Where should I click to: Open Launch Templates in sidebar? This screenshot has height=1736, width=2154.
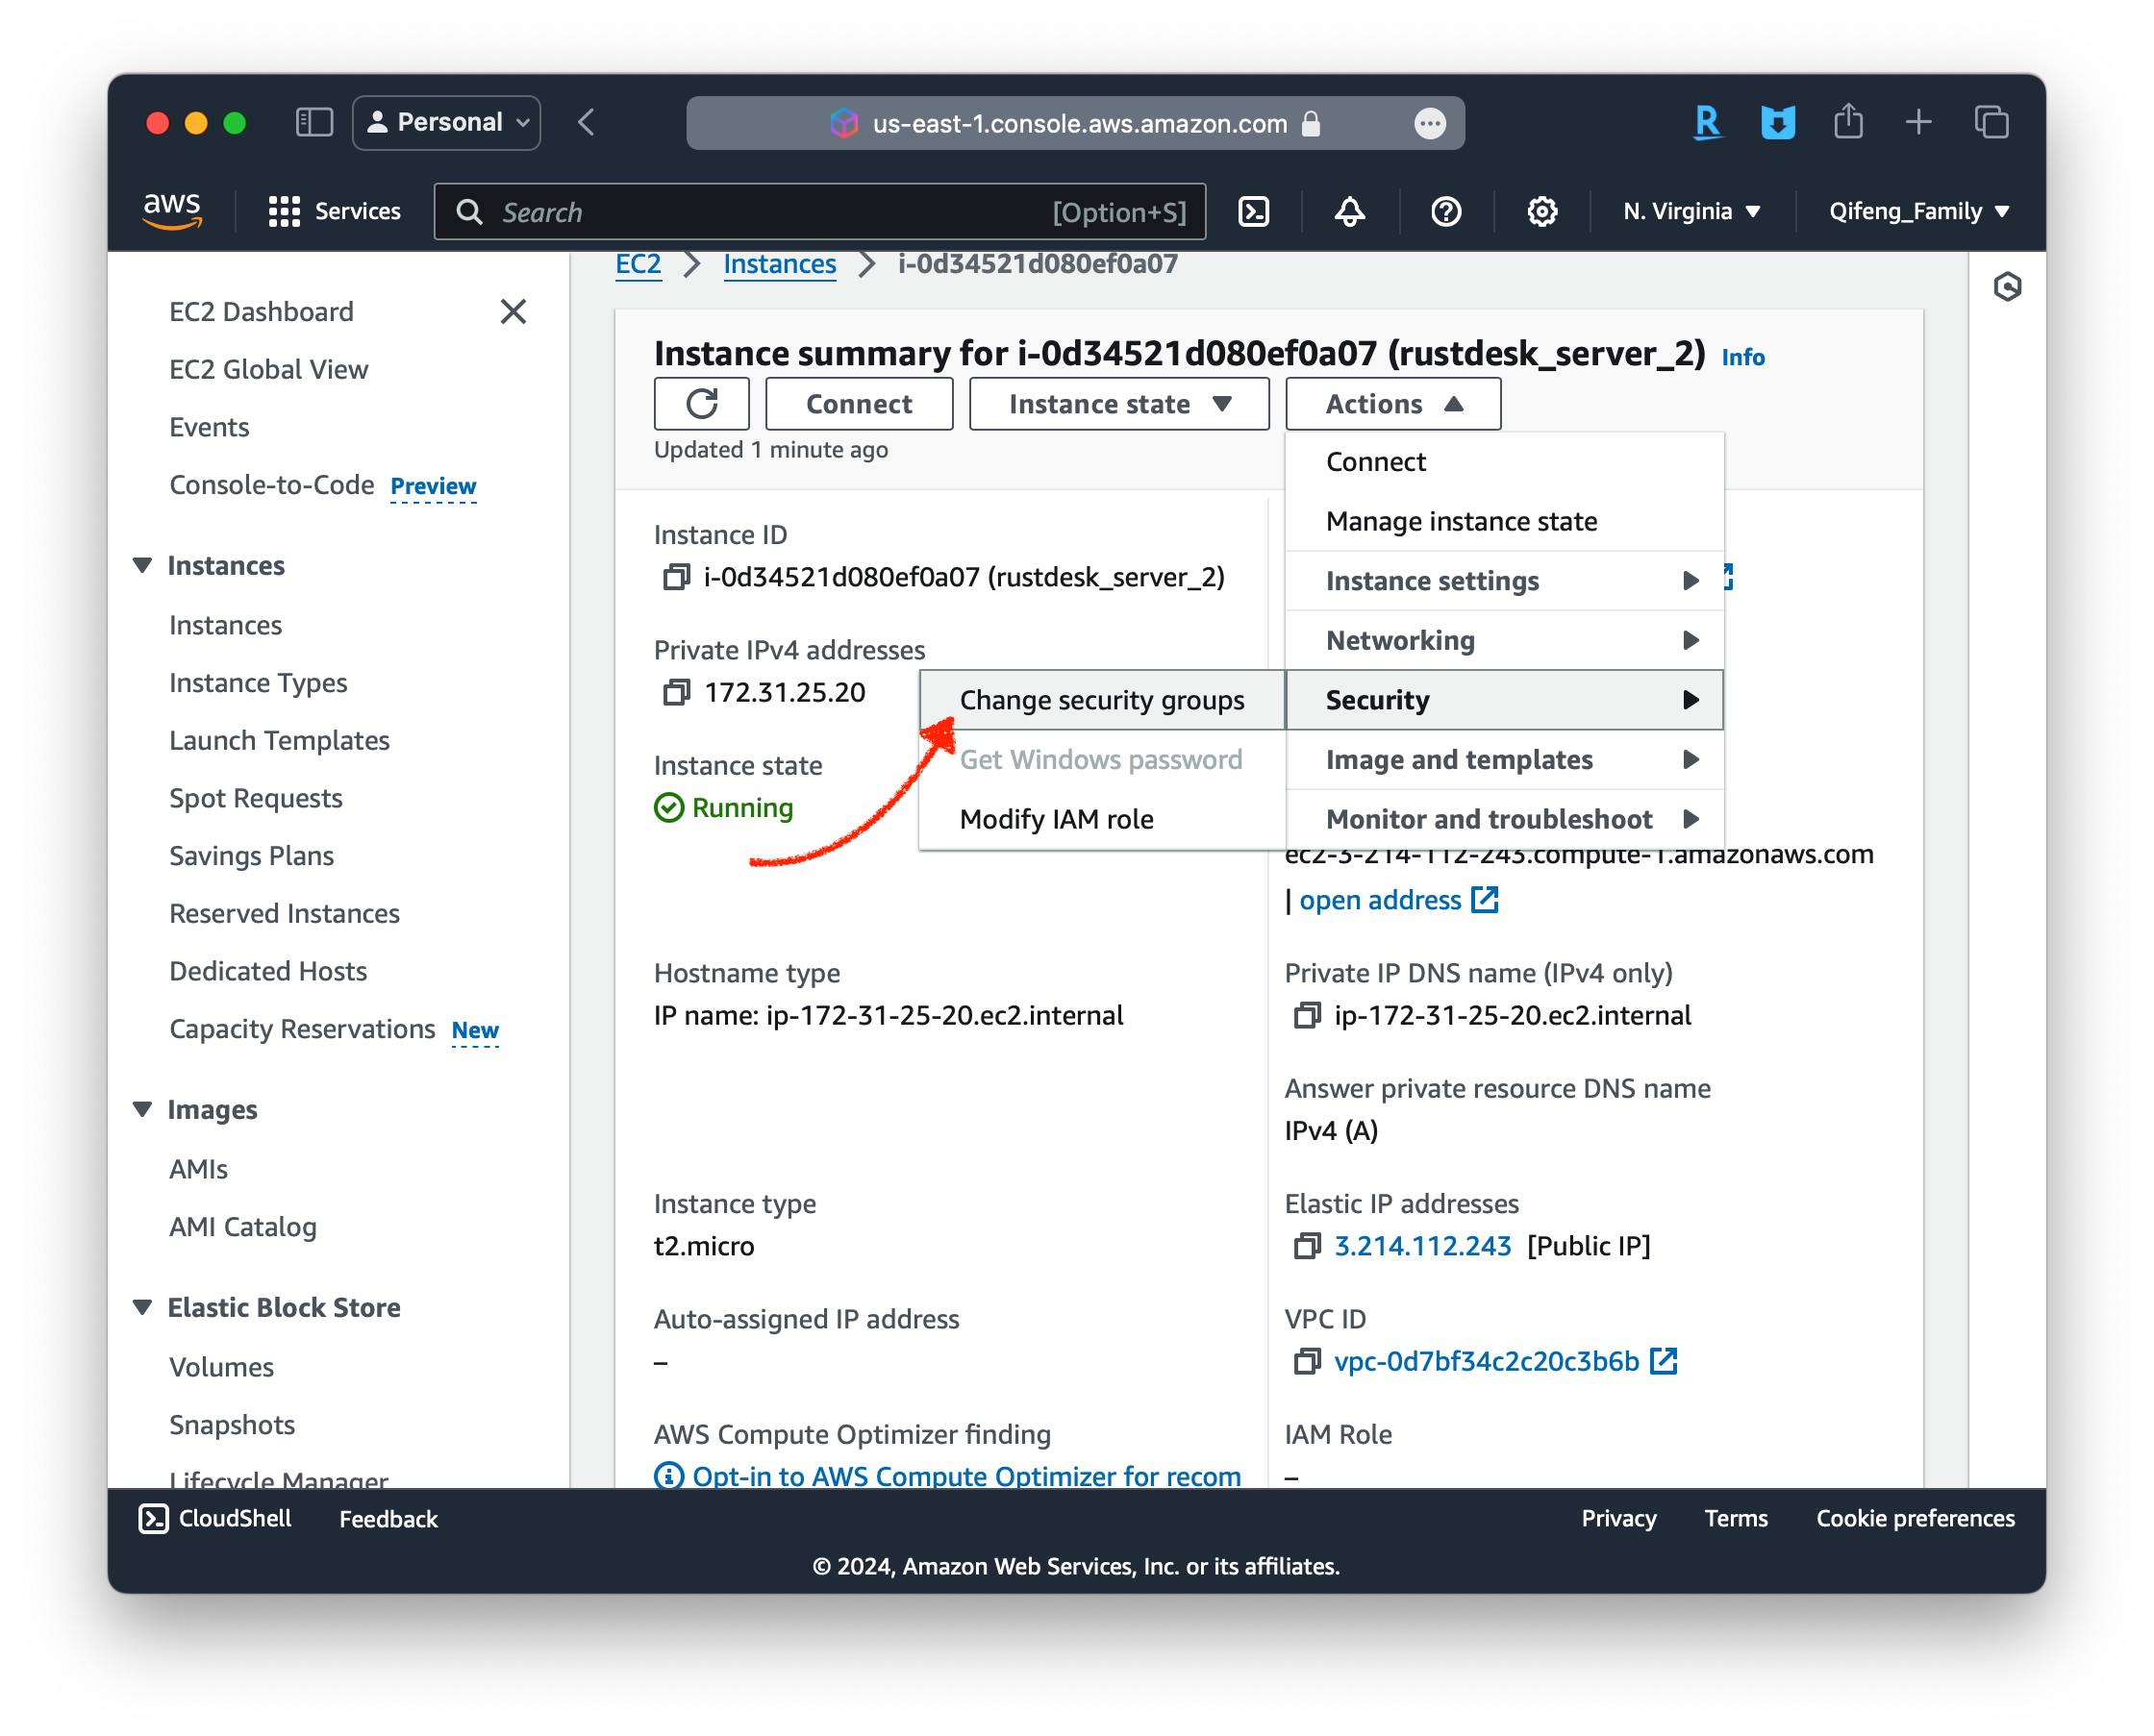pyautogui.click(x=279, y=740)
